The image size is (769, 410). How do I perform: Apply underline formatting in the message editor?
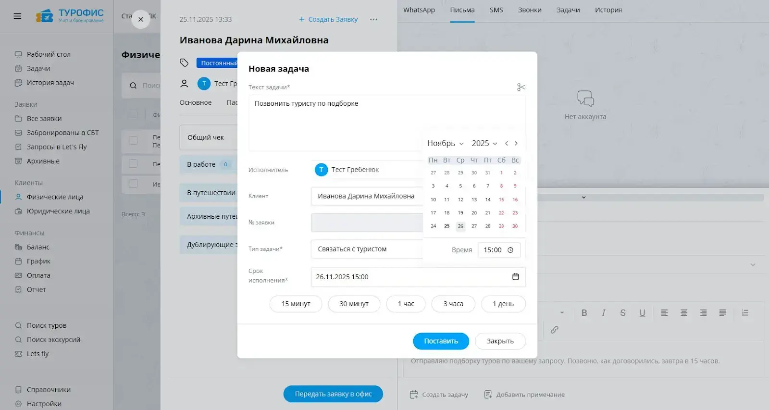(642, 313)
